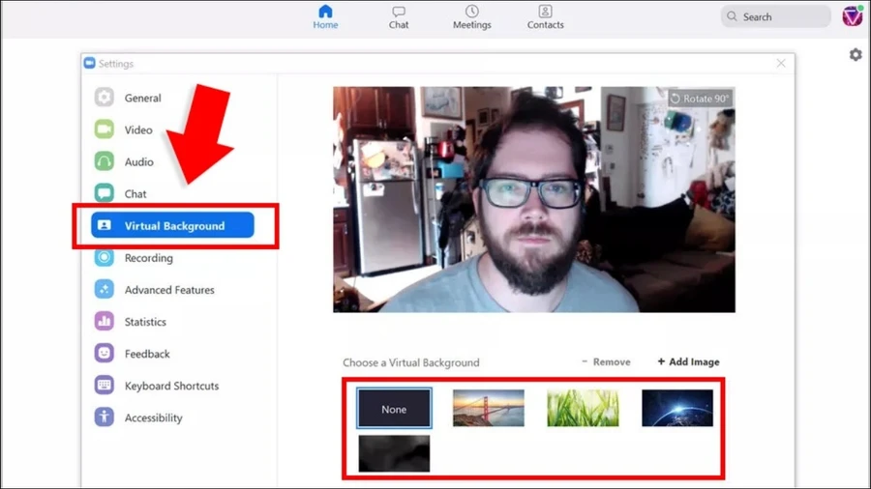
Task: Click the search magnifier icon
Action: (733, 16)
